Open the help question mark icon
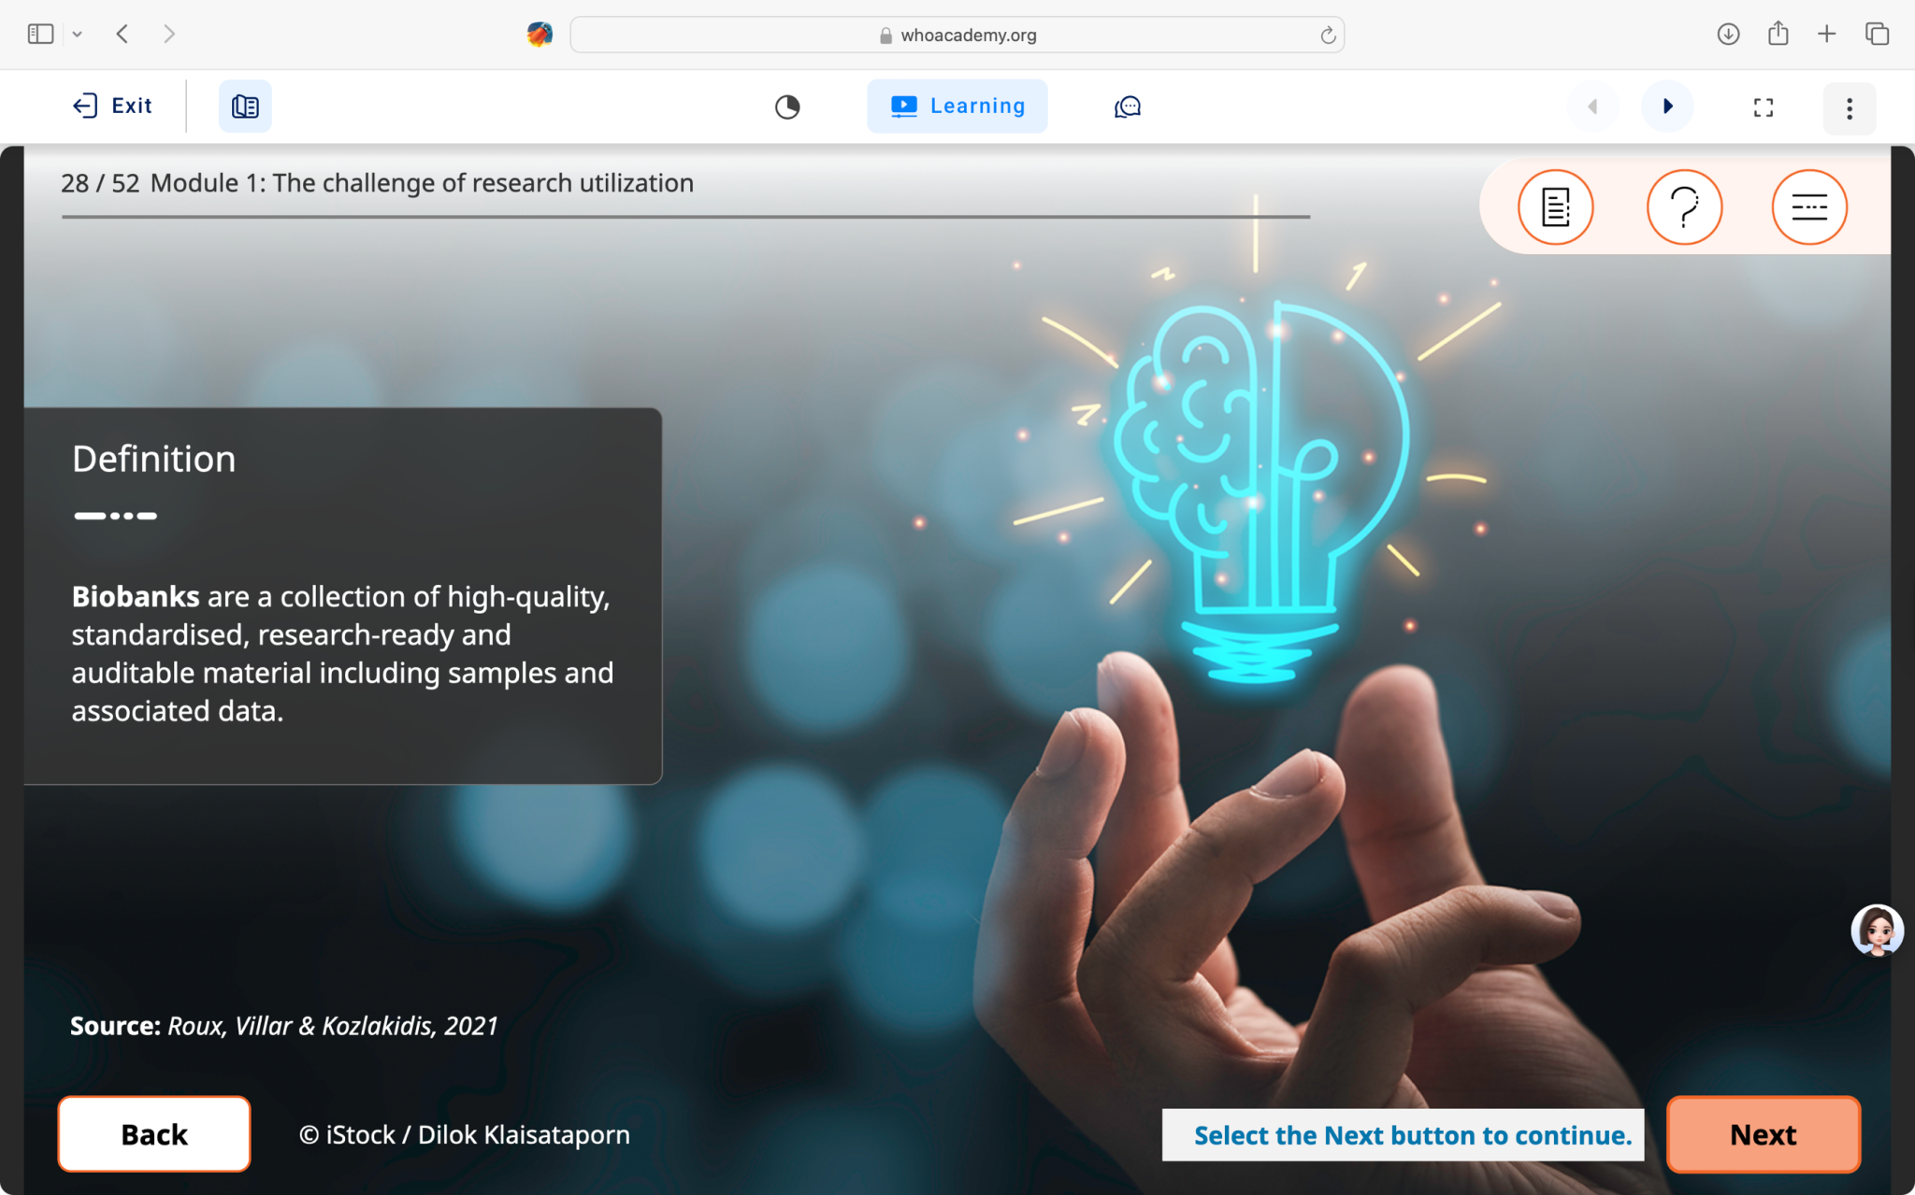1915x1195 pixels. point(1683,206)
